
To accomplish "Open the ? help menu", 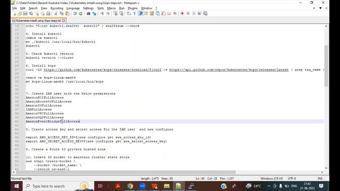I will (156, 8).
